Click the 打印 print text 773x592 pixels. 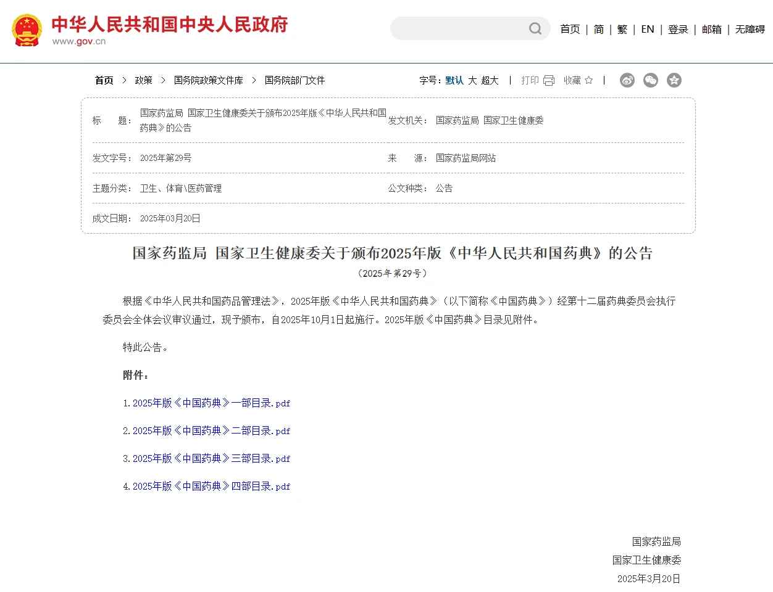pos(530,80)
